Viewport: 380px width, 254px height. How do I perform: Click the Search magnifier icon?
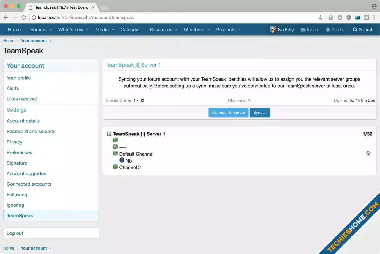point(355,30)
